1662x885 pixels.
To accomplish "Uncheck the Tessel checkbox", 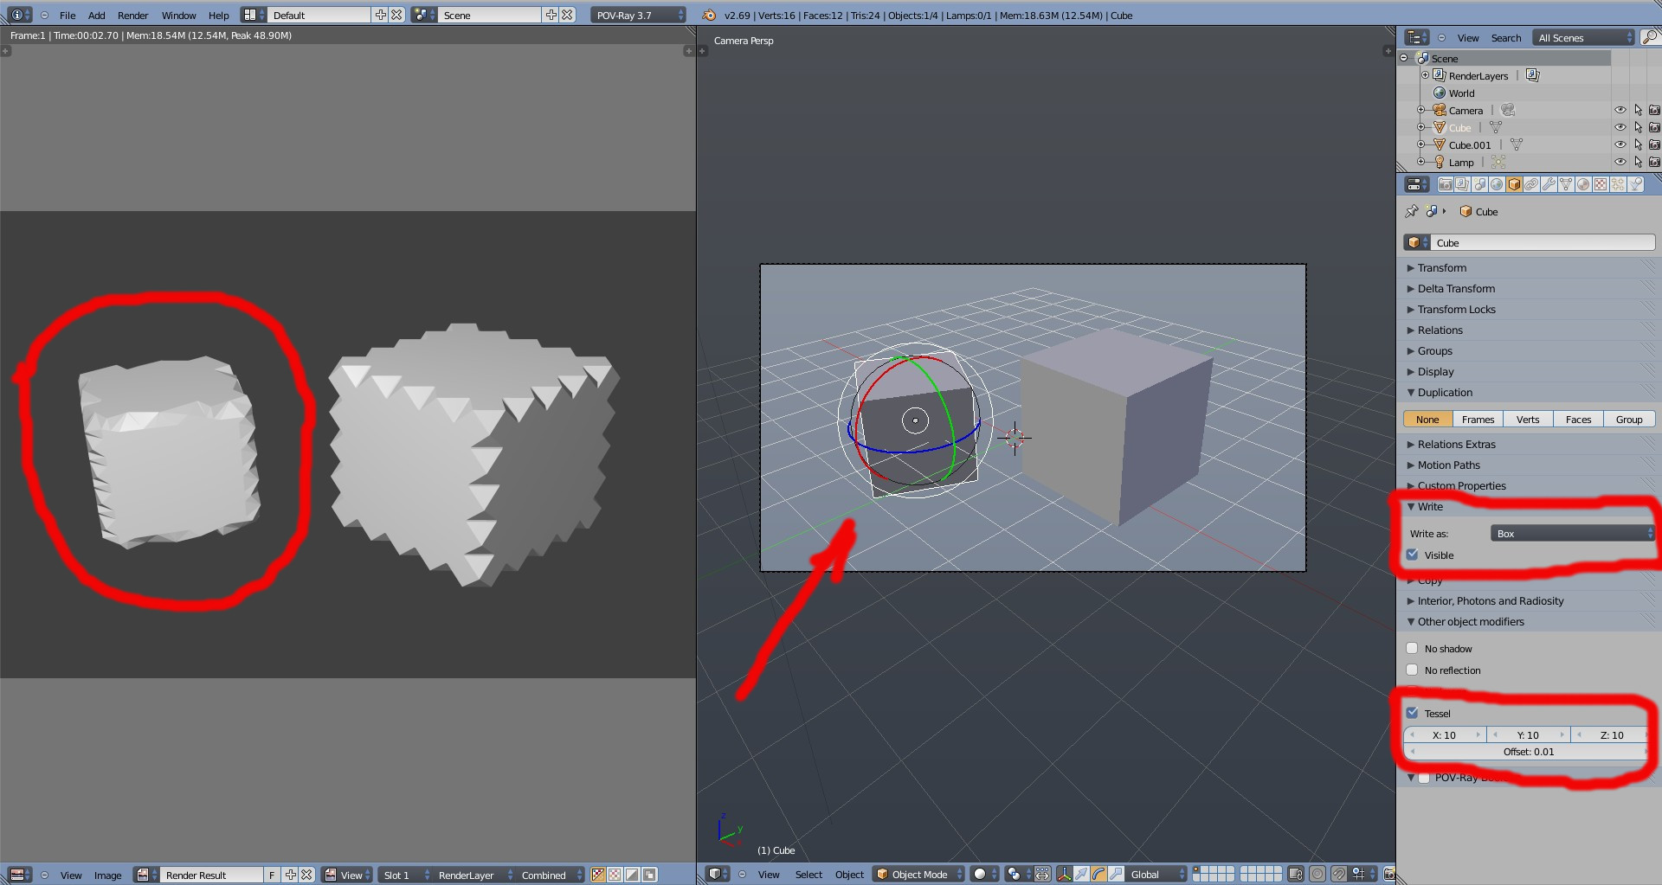I will pos(1413,713).
